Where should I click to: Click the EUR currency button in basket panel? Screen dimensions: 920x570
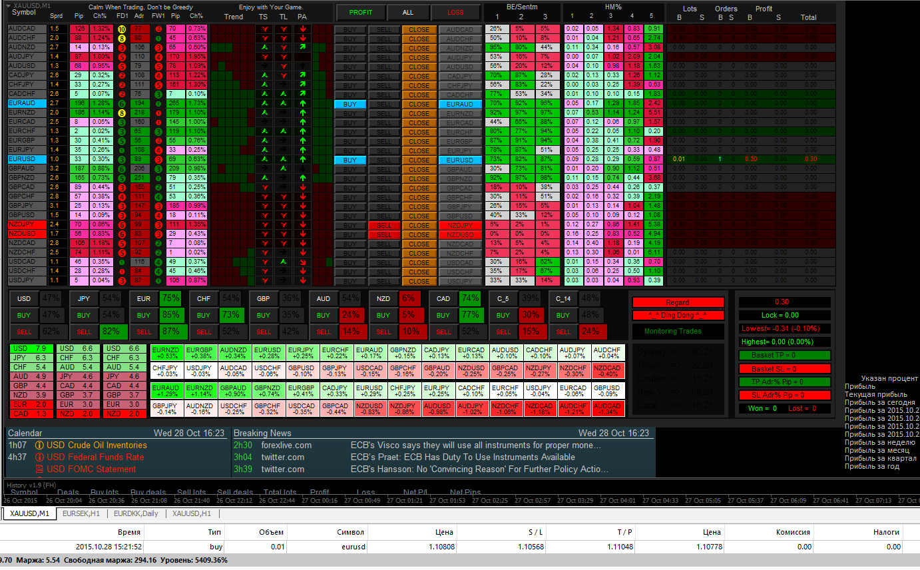click(x=144, y=299)
